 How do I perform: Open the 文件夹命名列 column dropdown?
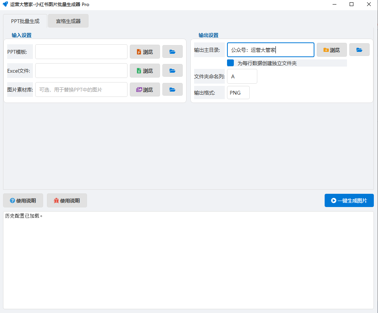coord(242,76)
